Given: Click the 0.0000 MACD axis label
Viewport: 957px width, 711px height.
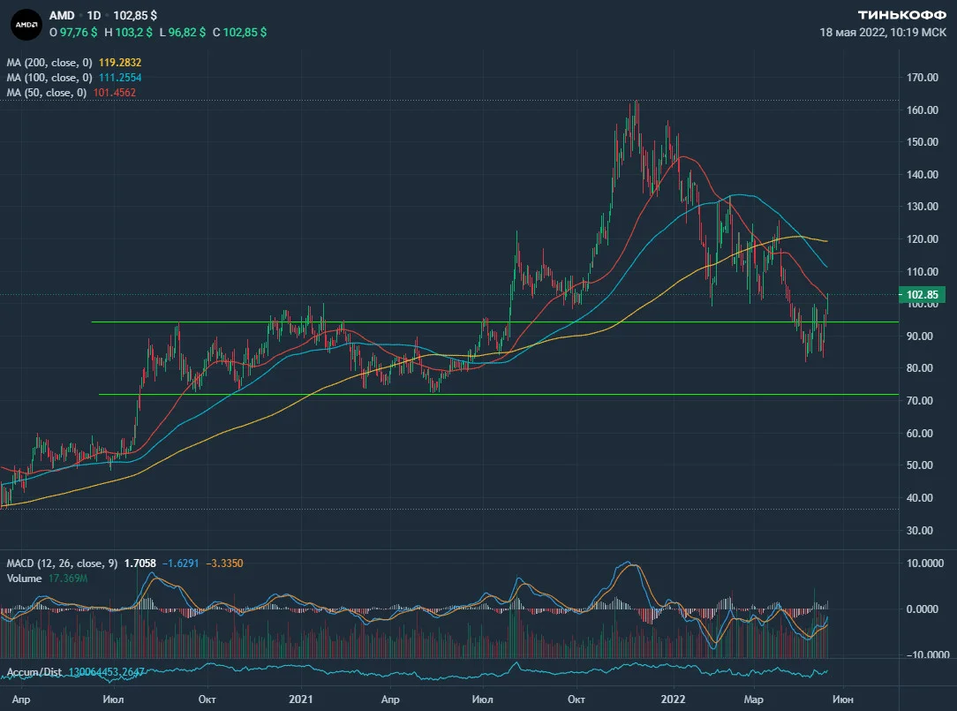Looking at the screenshot, I should pos(923,609).
